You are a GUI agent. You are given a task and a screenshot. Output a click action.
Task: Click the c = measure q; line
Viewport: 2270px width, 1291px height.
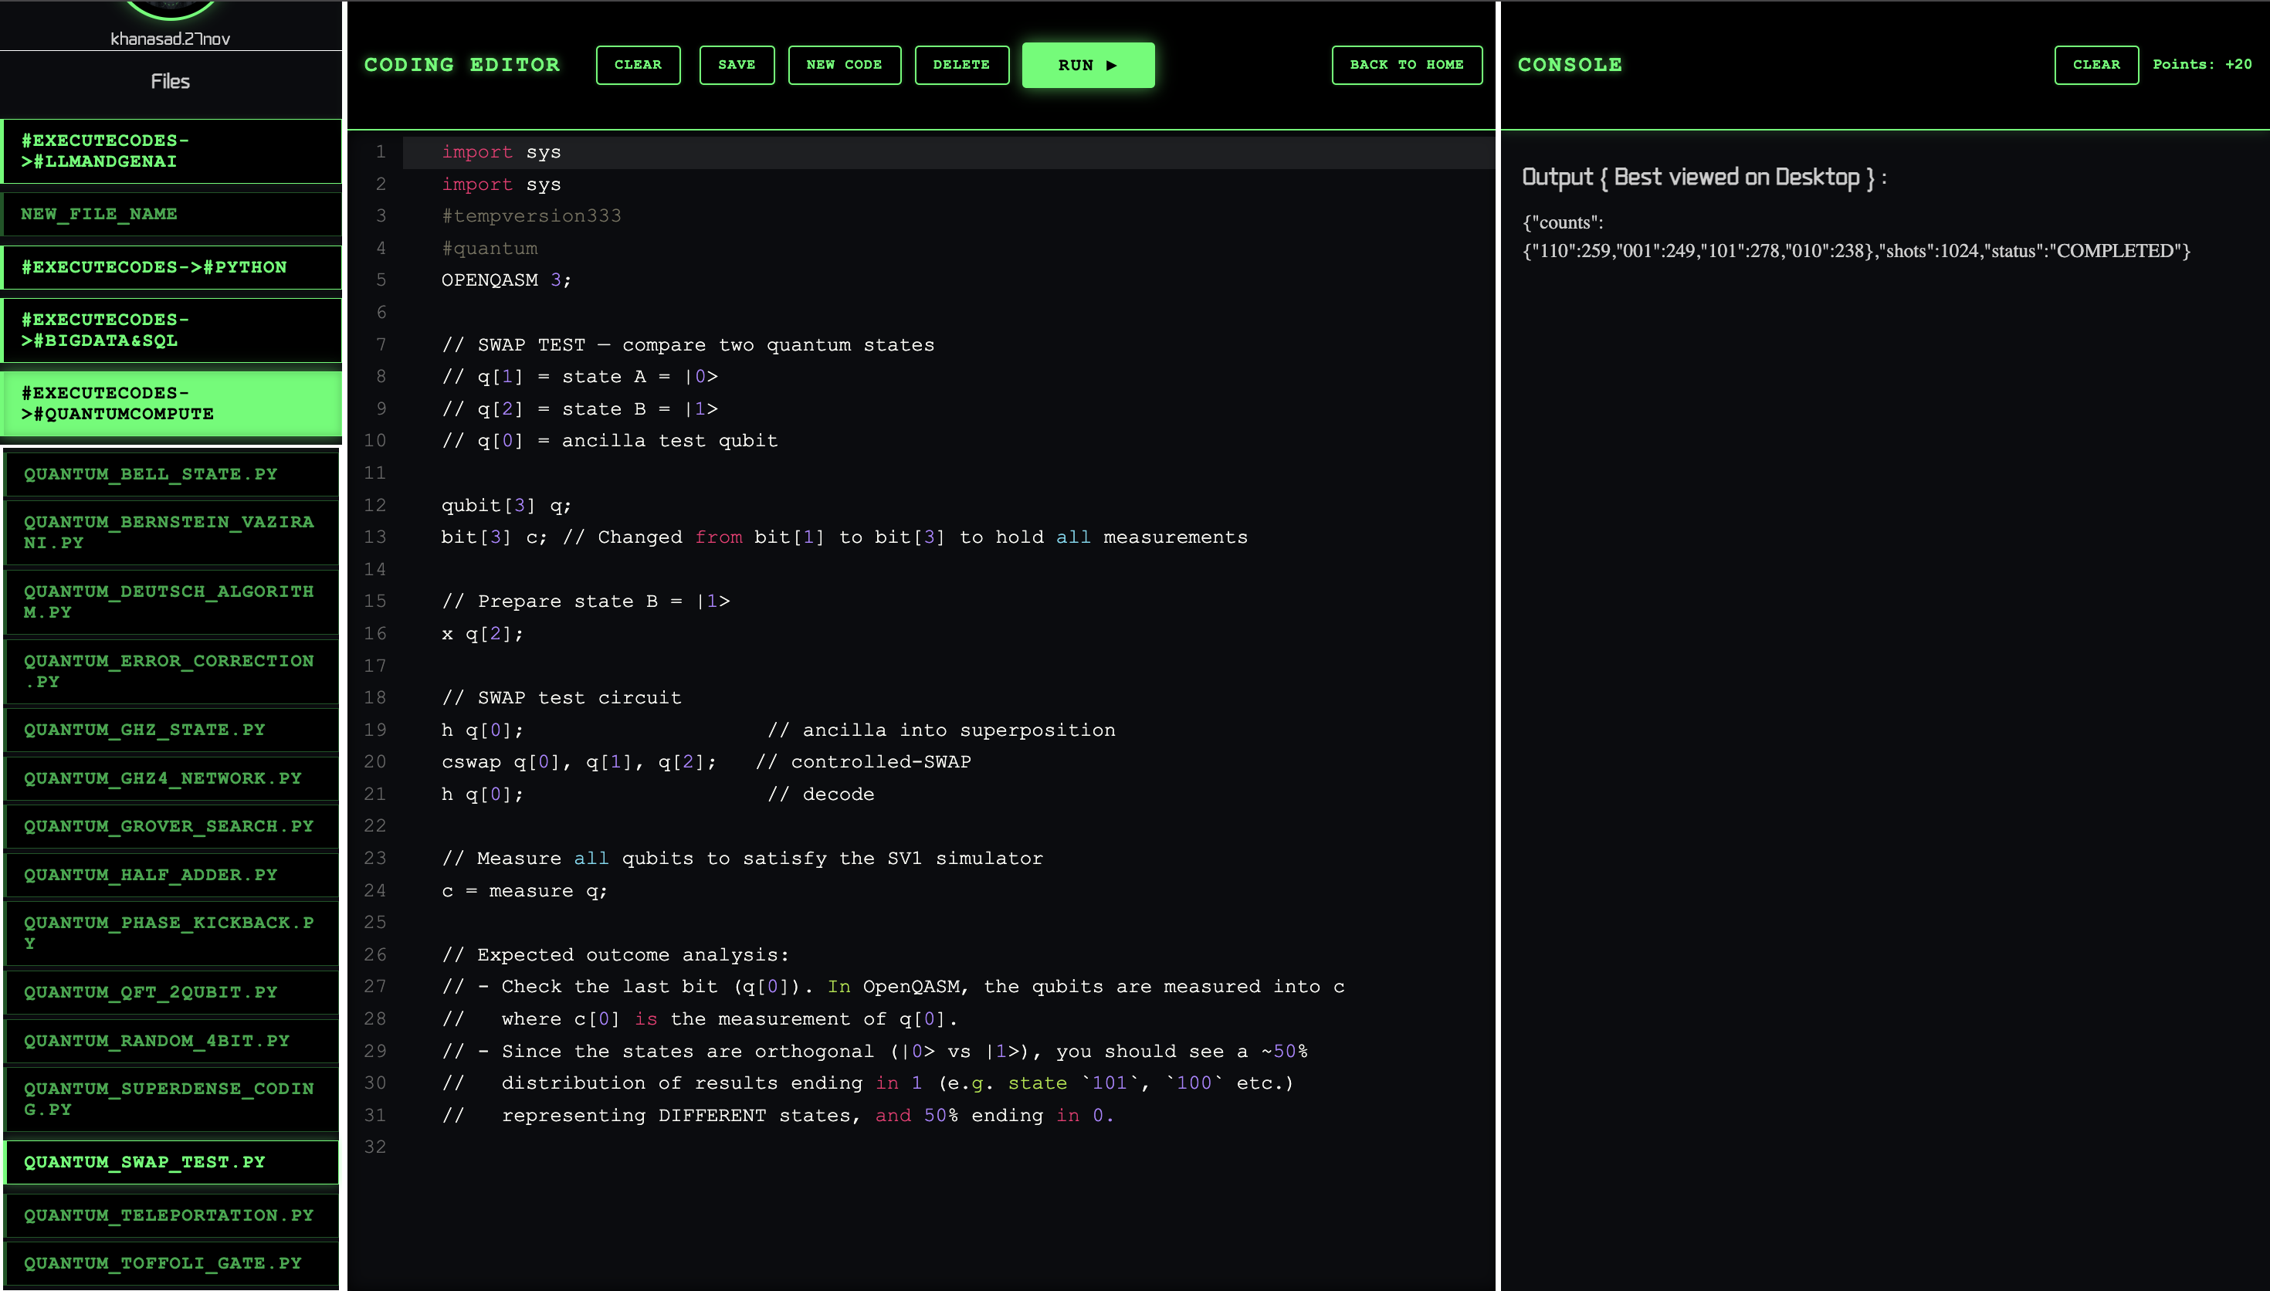tap(523, 891)
